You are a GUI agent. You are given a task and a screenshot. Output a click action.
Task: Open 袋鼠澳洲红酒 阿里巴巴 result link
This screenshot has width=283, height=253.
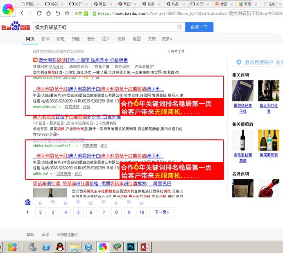pos(102,184)
